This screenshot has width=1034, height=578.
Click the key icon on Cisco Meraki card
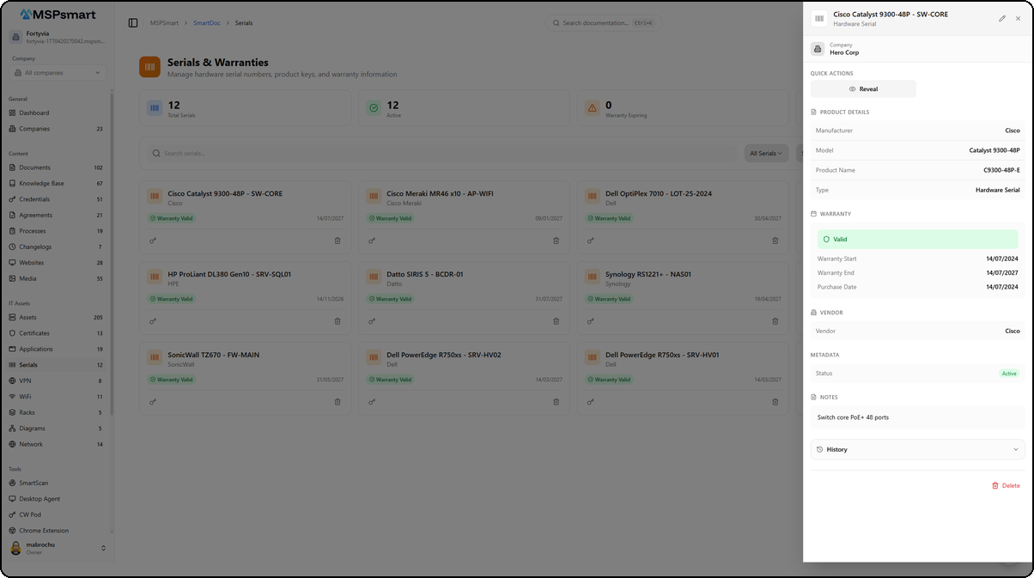click(x=372, y=241)
